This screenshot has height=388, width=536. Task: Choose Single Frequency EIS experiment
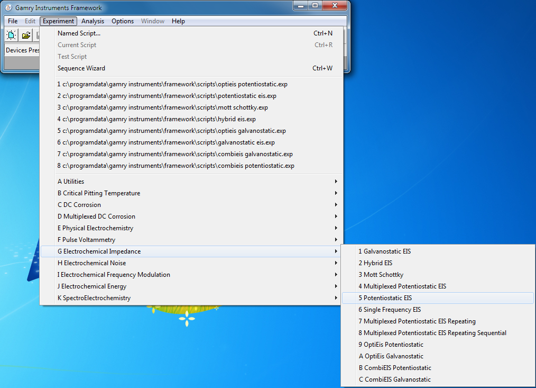click(438, 309)
